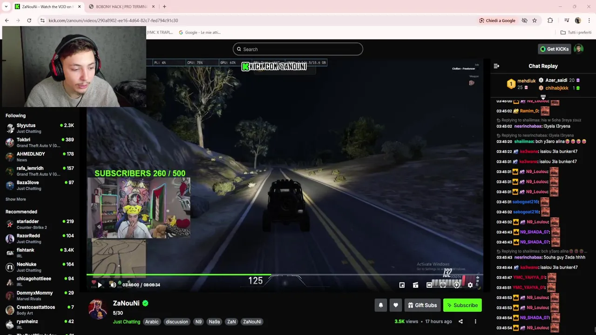Click shailimaa username in chat
The width and height of the screenshot is (596, 335).
pyautogui.click(x=524, y=141)
